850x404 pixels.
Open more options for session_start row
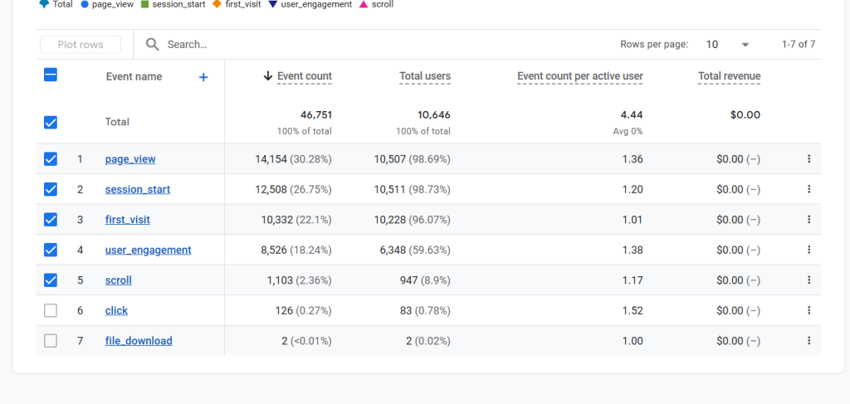pos(808,189)
